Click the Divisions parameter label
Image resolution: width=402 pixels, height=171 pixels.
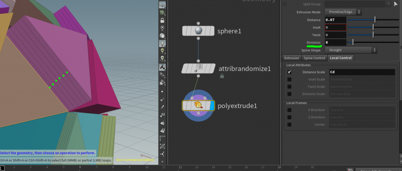[314, 42]
